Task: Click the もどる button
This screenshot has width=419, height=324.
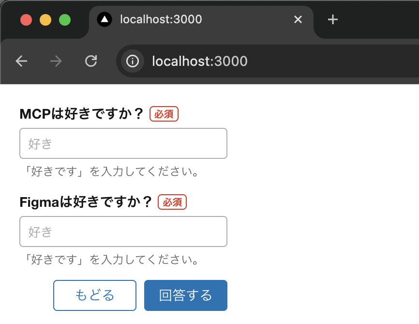Action: [95, 295]
